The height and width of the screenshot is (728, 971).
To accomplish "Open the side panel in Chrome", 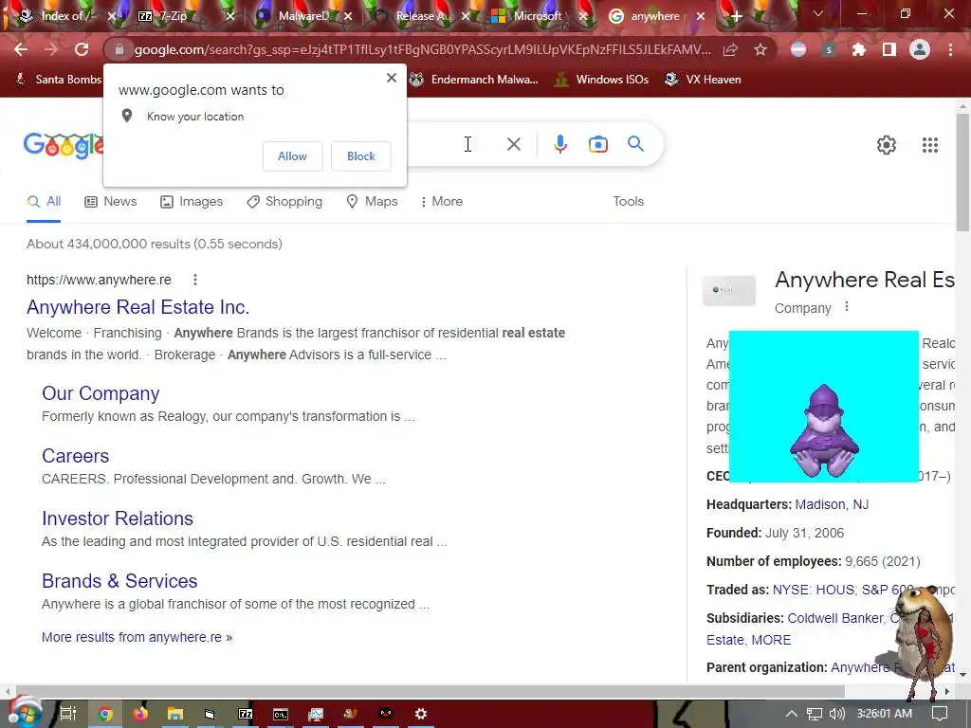I will [889, 49].
